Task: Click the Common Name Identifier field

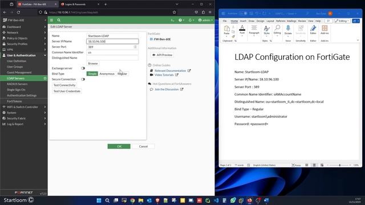Action: 112,52
